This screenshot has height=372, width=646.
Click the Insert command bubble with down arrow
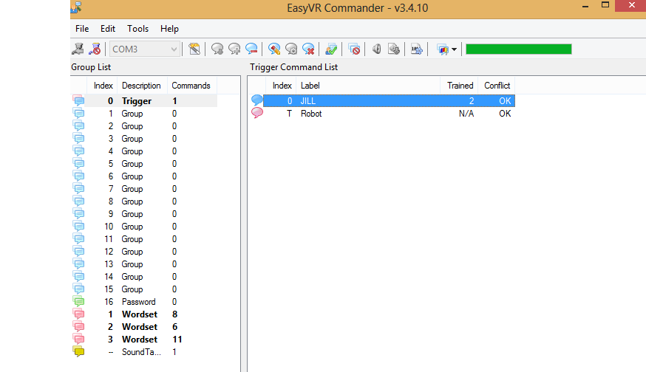[x=217, y=49]
